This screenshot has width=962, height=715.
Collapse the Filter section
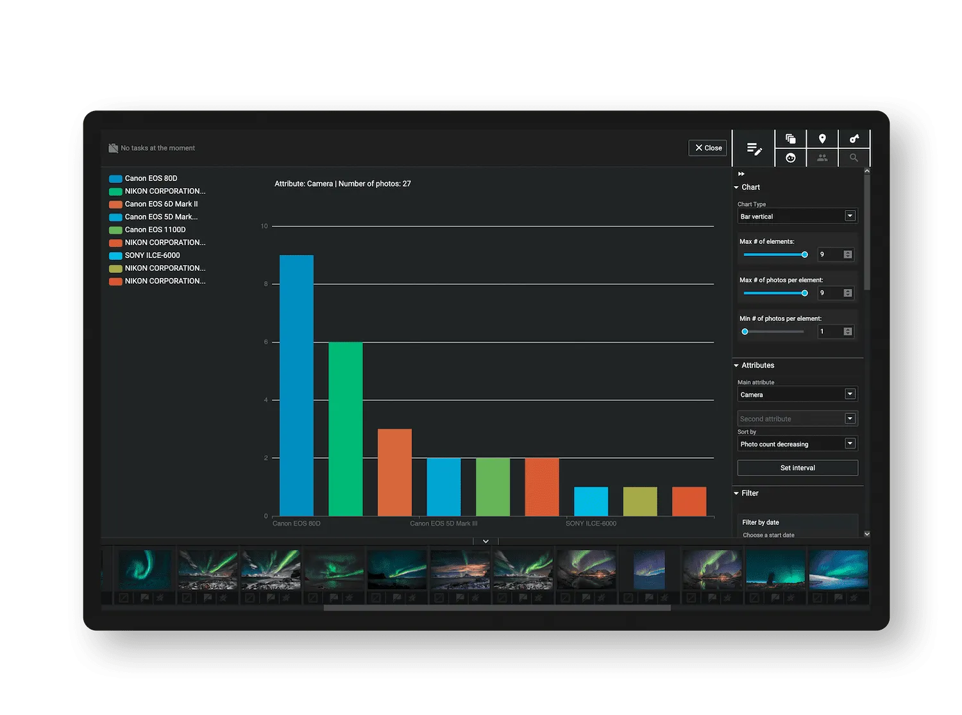(x=736, y=493)
